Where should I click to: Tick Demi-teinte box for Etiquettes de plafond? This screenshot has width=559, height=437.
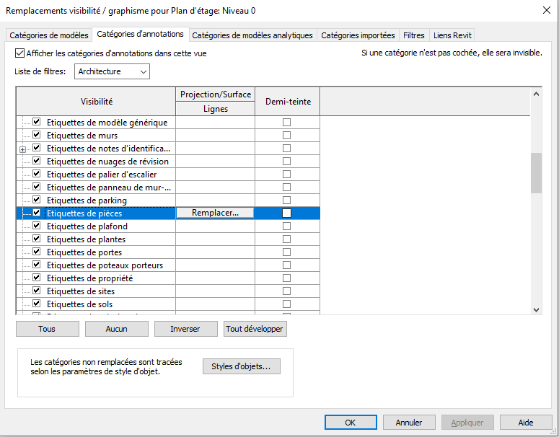pyautogui.click(x=286, y=226)
